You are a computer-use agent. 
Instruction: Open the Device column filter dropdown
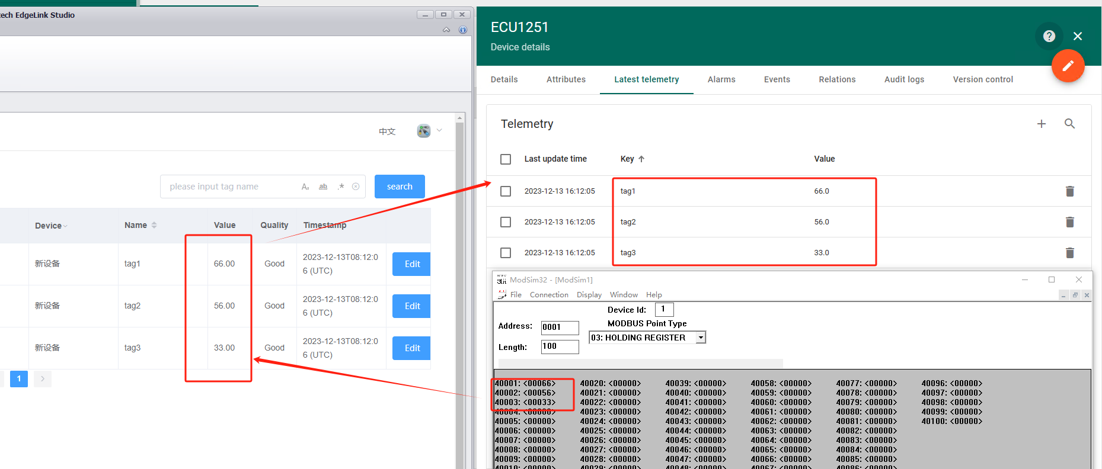pos(65,226)
